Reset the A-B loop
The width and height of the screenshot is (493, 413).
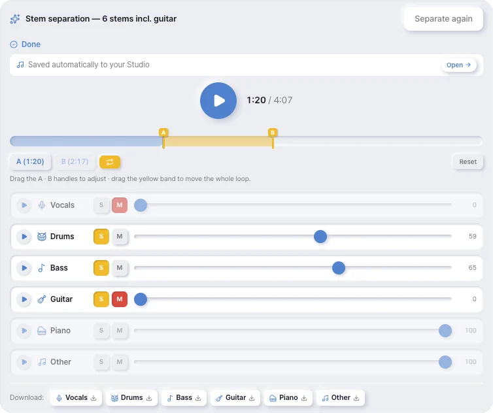[x=468, y=162]
